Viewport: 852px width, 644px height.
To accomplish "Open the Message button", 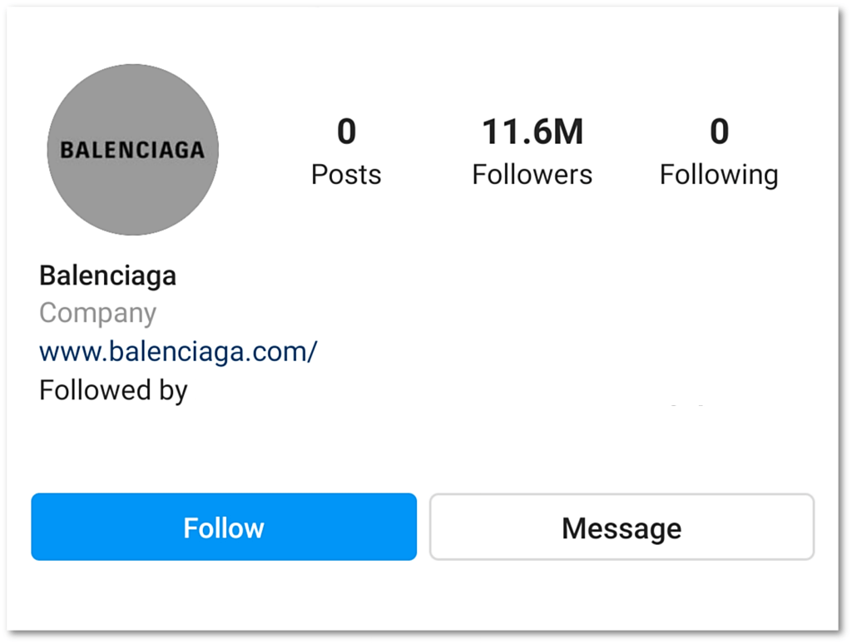I will pos(622,527).
